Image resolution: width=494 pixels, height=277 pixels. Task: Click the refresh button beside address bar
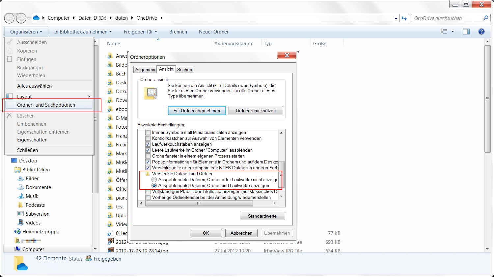tap(404, 18)
